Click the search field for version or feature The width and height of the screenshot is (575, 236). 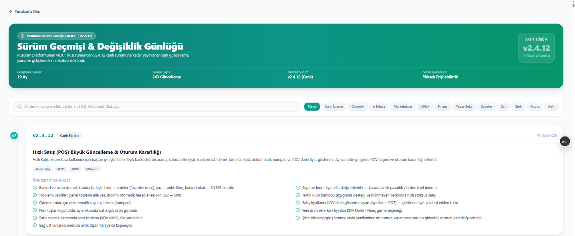[157, 107]
